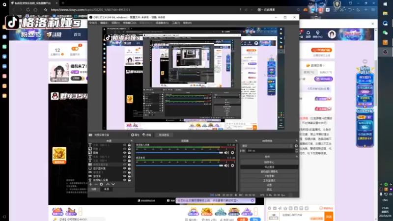Image resolution: width=393 pixels, height=221 pixels.
Task: Pop out the 混音器 dock panel icon
Action: click(x=236, y=141)
